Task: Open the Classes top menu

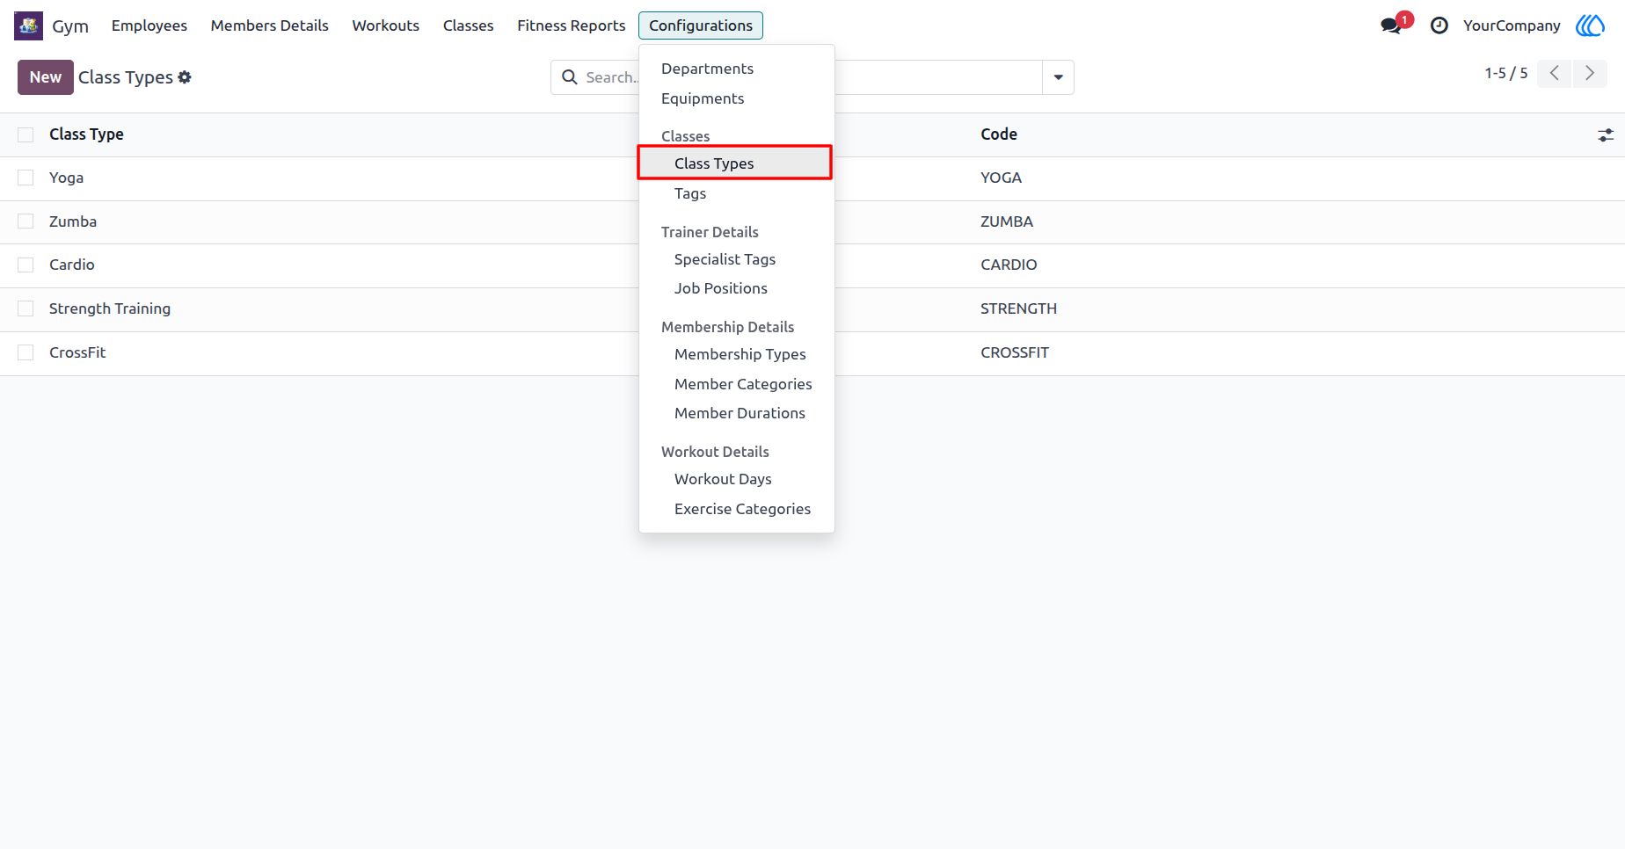Action: 469,25
